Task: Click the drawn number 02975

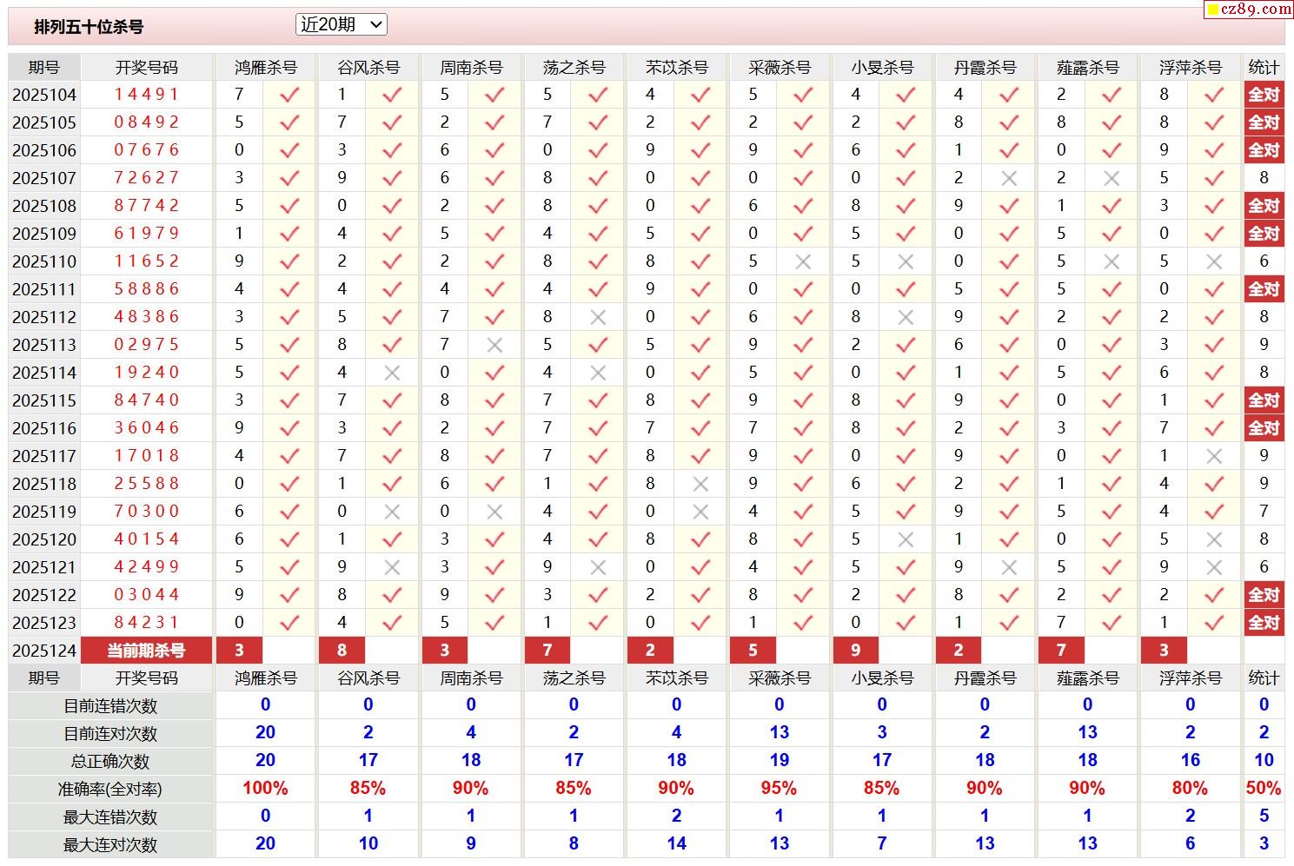Action: coord(146,345)
